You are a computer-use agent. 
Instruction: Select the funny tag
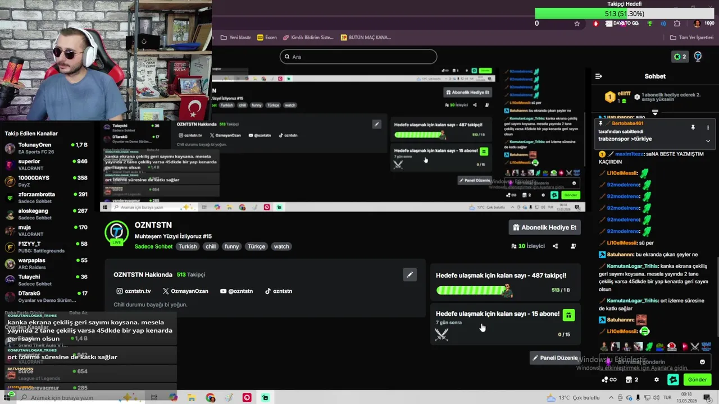[231, 246]
